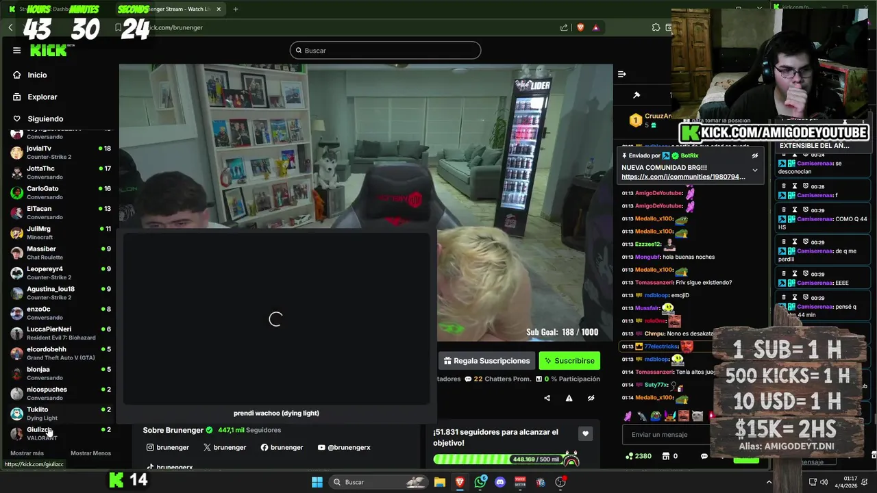Open the x.com communities link in chat
Screen dimensions: 877x493
pyautogui.click(x=683, y=177)
